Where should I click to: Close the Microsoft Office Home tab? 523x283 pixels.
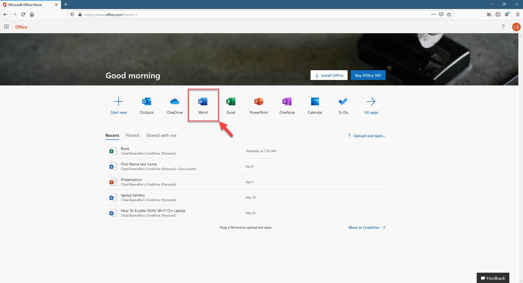tap(56, 5)
